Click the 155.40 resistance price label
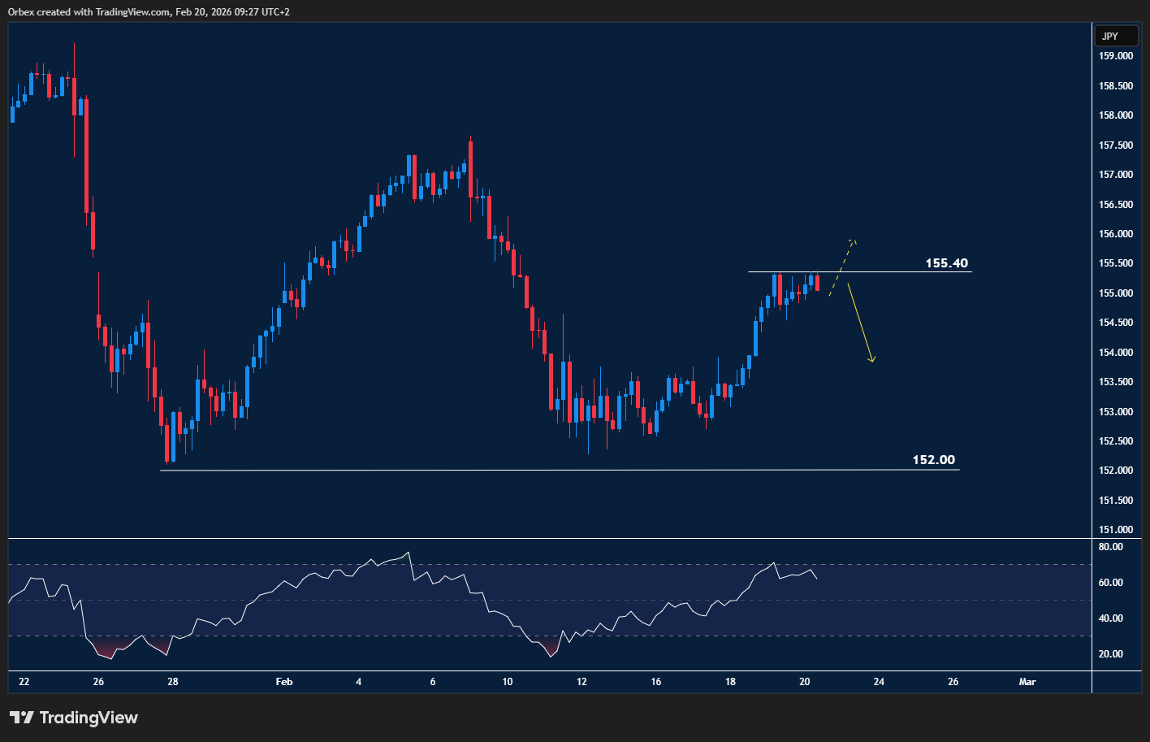The width and height of the screenshot is (1150, 742). [x=946, y=263]
